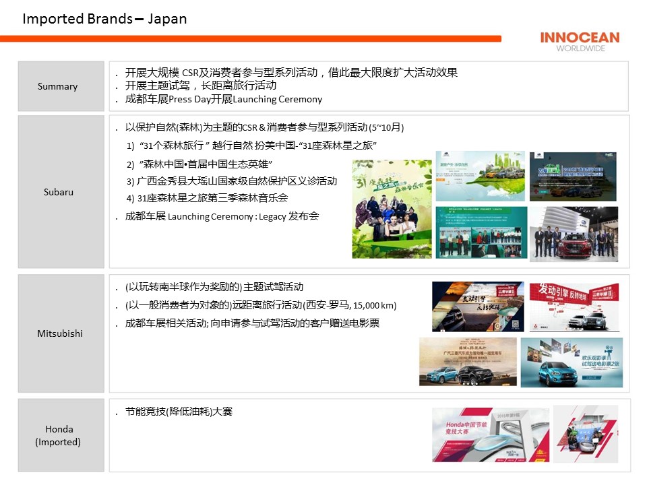This screenshot has height=485, width=647.
Task: Click the top-left Mitsubishi test drive image
Action: pos(478,306)
